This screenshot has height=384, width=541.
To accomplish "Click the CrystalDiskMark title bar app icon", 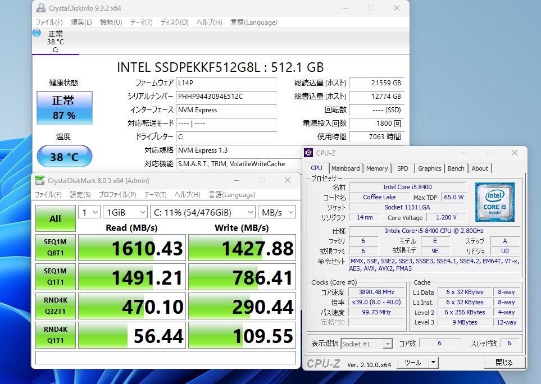I will pyautogui.click(x=40, y=180).
